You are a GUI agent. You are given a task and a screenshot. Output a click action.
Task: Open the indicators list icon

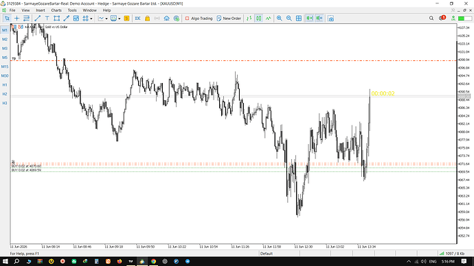point(76,19)
